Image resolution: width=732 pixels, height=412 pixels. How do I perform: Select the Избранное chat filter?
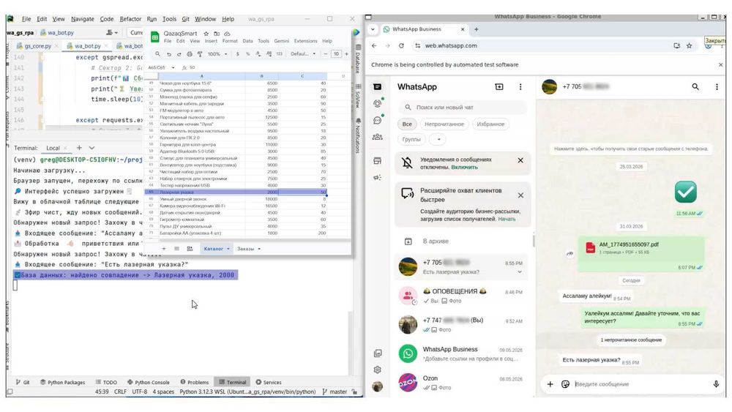click(490, 124)
